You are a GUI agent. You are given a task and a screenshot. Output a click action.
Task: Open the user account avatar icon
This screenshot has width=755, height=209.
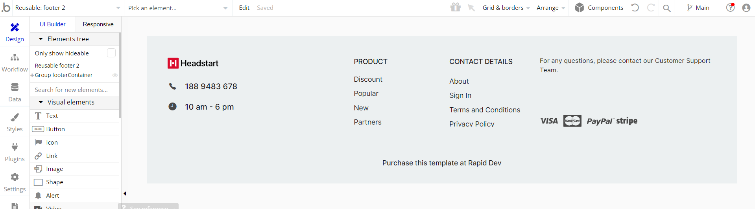[x=746, y=8]
